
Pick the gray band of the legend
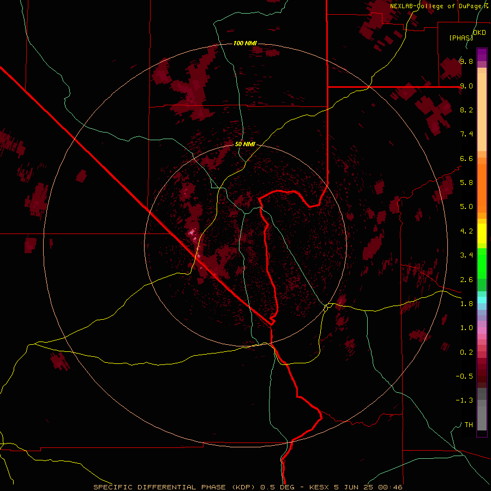[482, 415]
